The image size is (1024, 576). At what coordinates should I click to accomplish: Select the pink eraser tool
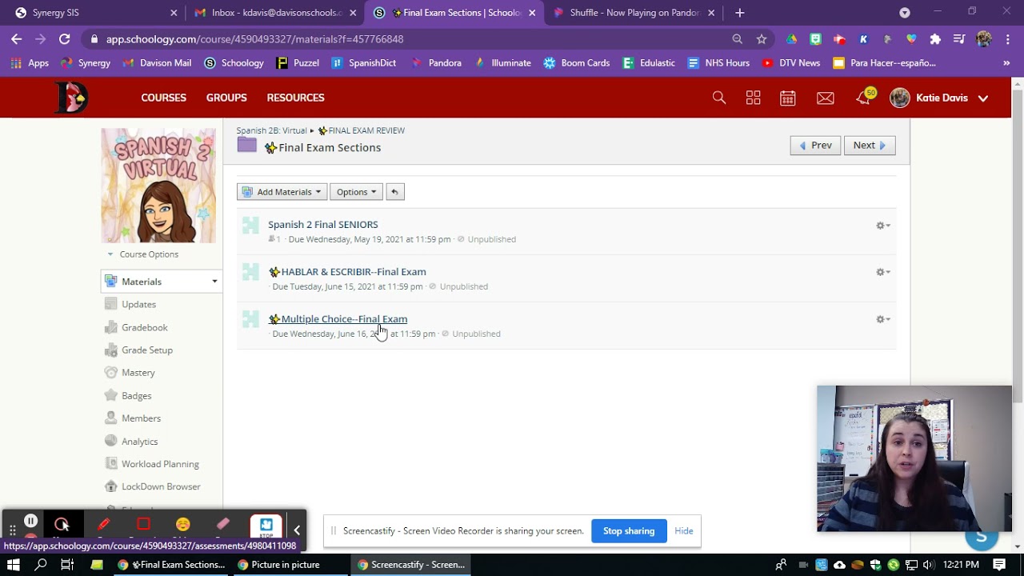coord(223,525)
